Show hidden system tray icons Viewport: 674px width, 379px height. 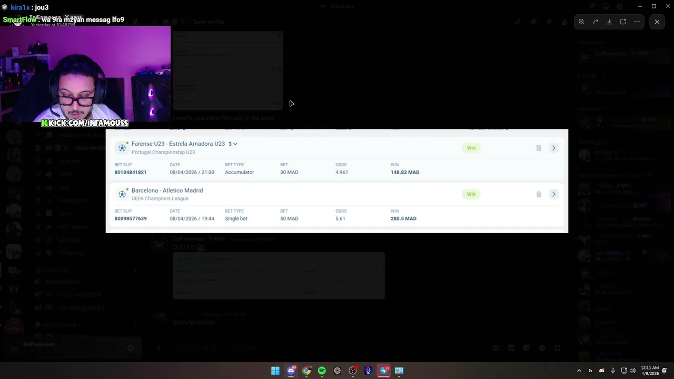click(x=579, y=371)
